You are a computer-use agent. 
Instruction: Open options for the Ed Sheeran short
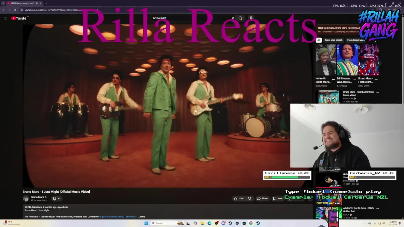pyautogui.click(x=355, y=79)
